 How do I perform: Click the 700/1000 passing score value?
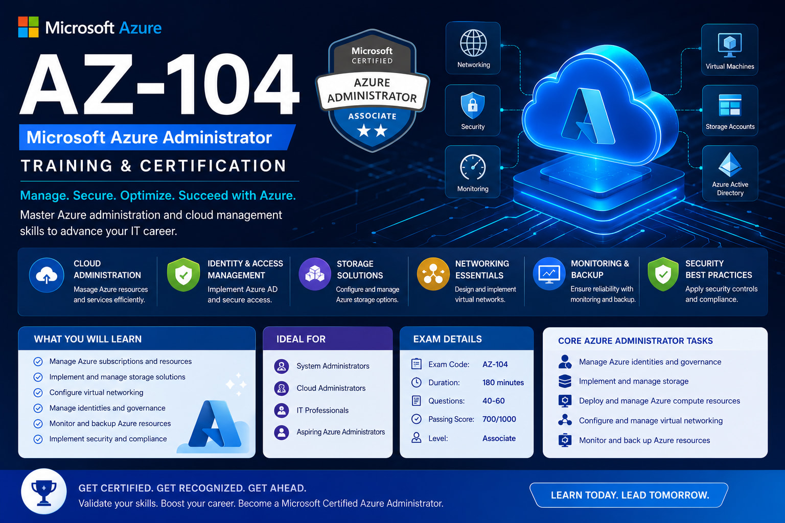click(x=499, y=419)
